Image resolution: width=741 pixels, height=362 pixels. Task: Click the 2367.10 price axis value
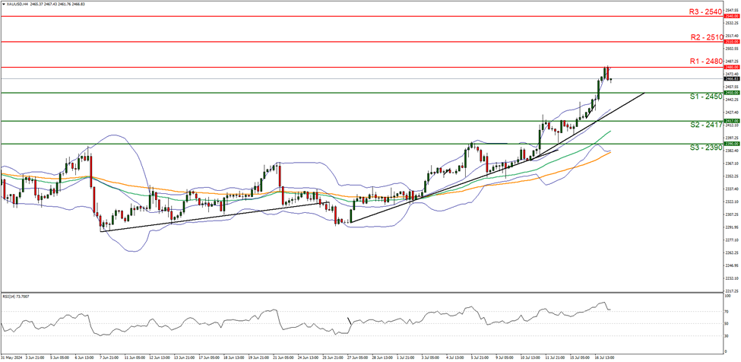coord(731,164)
